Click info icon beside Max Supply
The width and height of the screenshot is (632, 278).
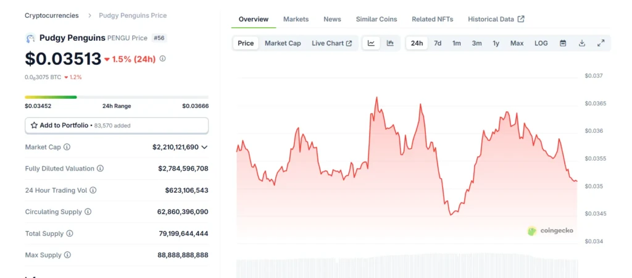(67, 255)
